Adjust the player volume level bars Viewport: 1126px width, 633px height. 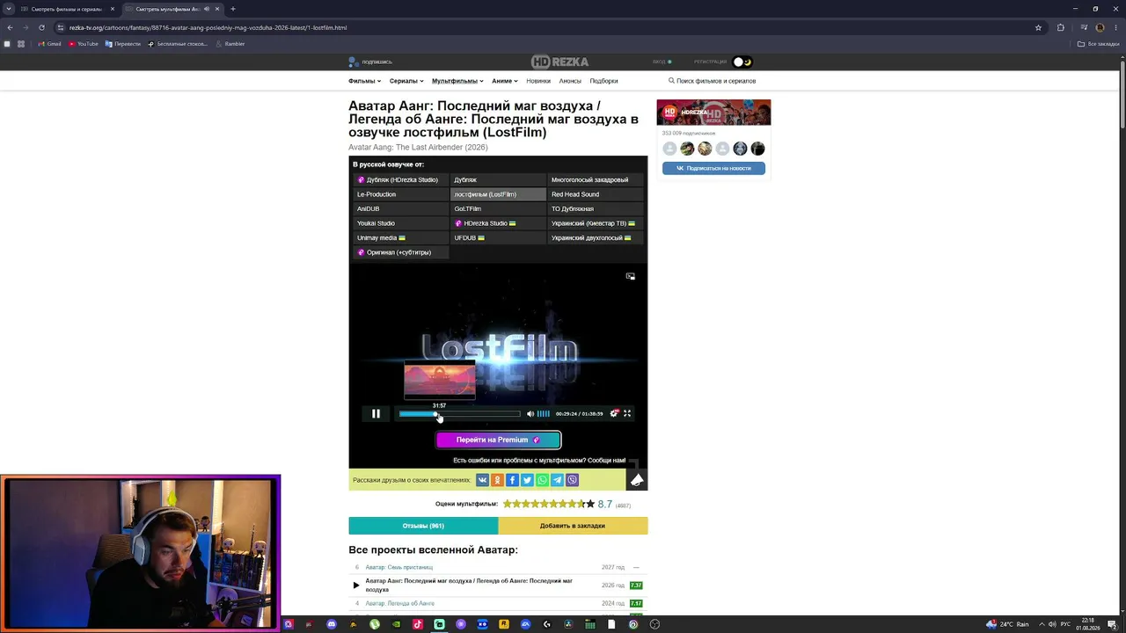tap(544, 413)
